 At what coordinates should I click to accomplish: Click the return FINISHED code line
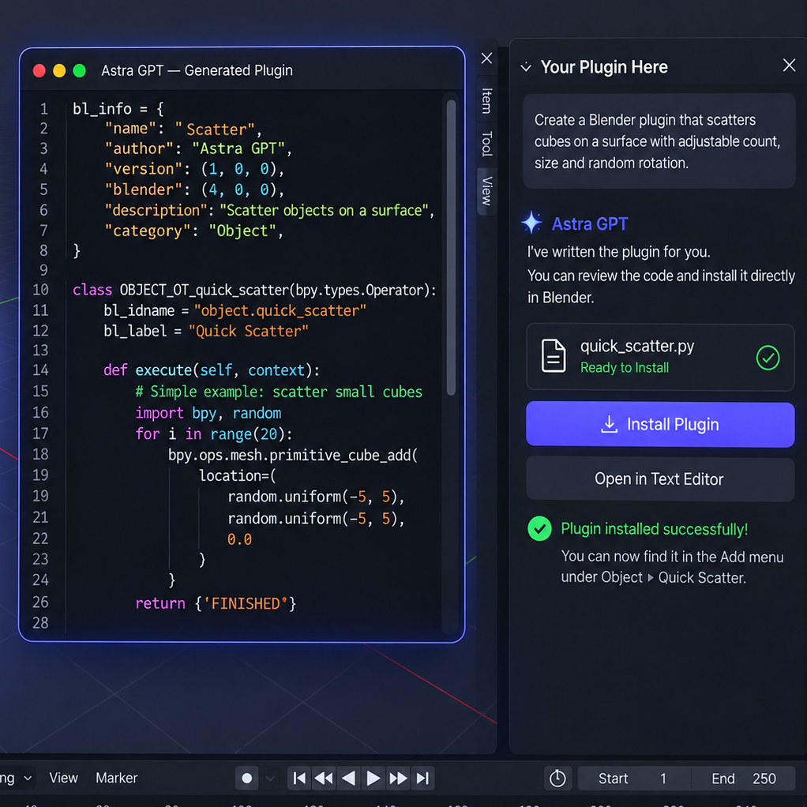216,603
